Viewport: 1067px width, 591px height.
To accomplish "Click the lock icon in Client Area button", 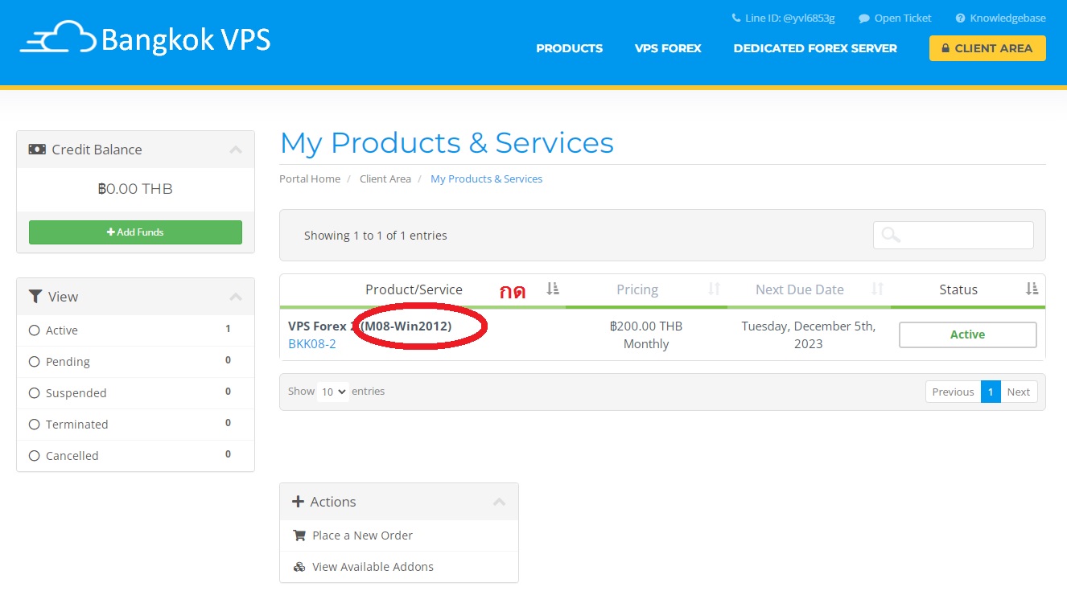I will 945,48.
